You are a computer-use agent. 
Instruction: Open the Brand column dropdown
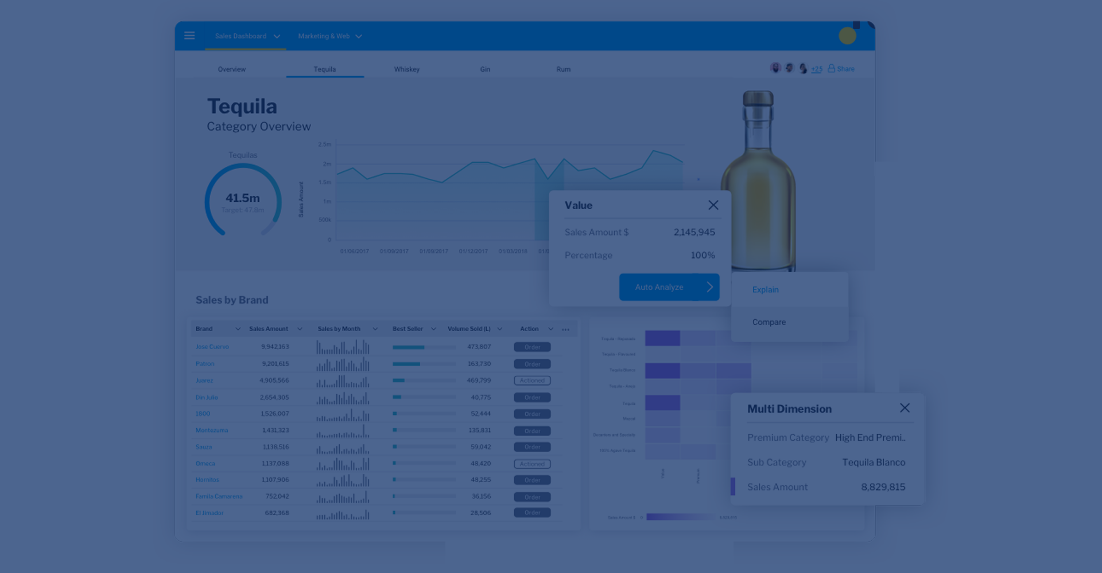coord(238,329)
